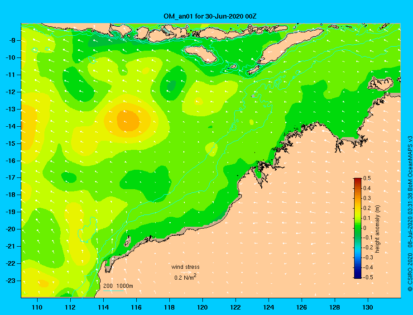The image size is (413, 315).
Task: Click the height anomaly color bar
Action: point(358,228)
